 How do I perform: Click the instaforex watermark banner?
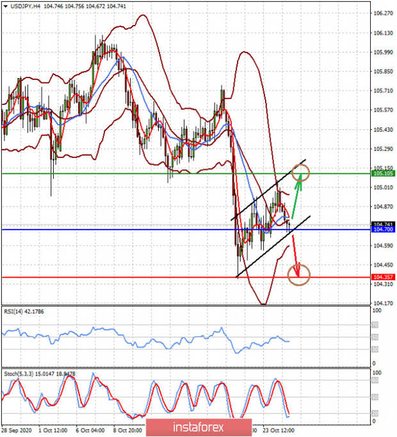[199, 427]
